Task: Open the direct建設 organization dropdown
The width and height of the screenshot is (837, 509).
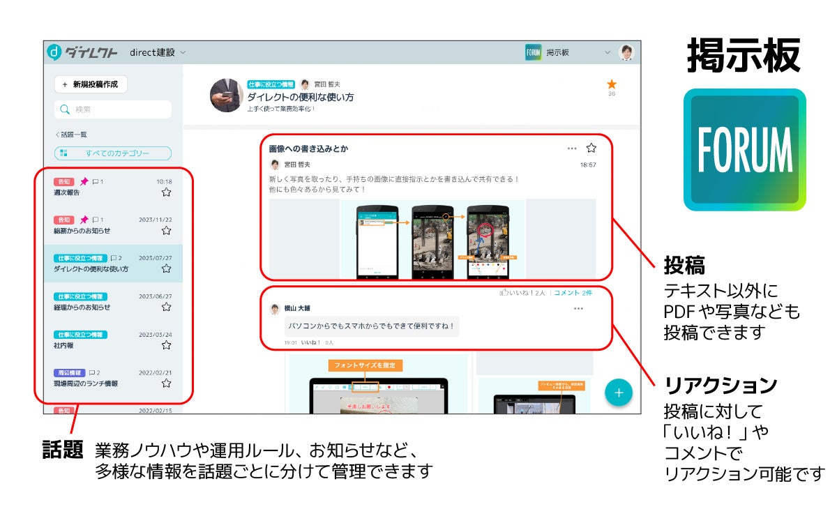Action: (158, 52)
